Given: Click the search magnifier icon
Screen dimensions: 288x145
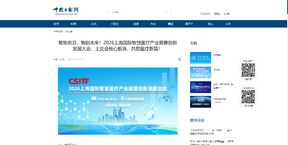Looking at the screenshot, I should pyautogui.click(x=166, y=12).
